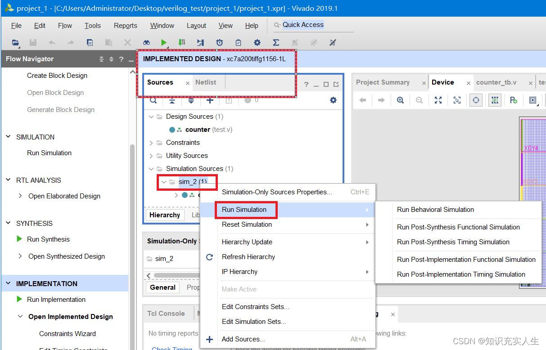
Task: Select counter (test.v) in Design Sources
Action: click(209, 130)
